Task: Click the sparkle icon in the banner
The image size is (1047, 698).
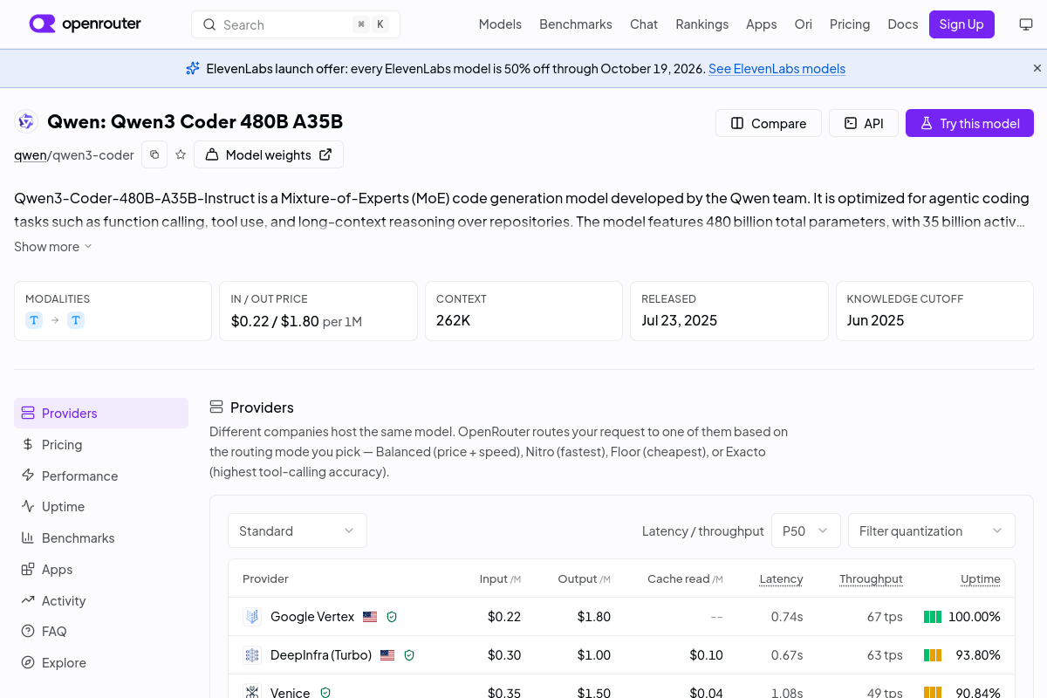Action: tap(193, 68)
